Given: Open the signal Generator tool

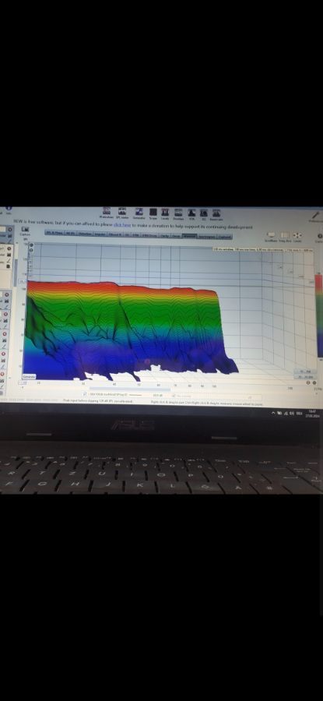Looking at the screenshot, I should pos(139,213).
